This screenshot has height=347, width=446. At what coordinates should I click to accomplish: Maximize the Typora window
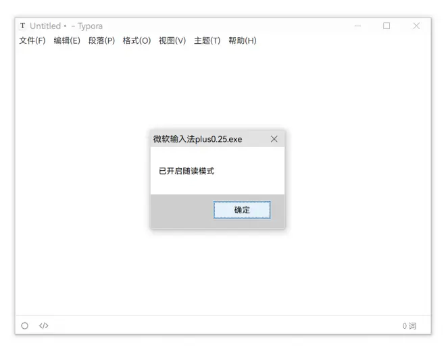coord(387,26)
